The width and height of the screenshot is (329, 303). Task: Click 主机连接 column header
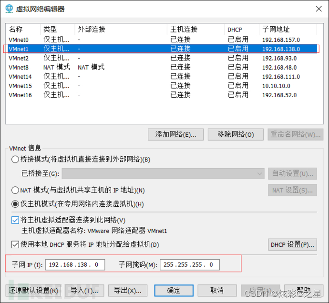coord(196,29)
